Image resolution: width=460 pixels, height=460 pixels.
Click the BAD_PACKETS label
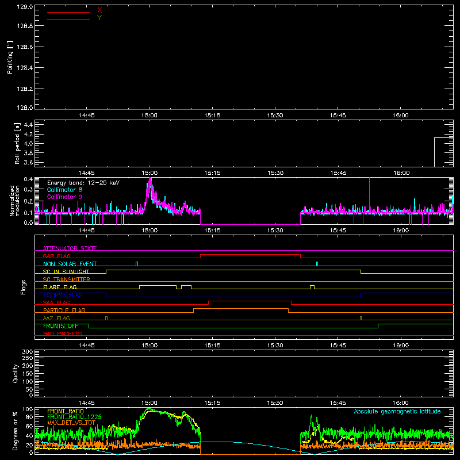coord(63,333)
